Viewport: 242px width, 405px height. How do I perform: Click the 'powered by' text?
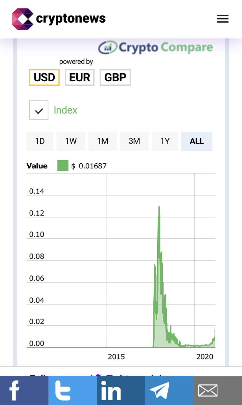pyautogui.click(x=76, y=62)
